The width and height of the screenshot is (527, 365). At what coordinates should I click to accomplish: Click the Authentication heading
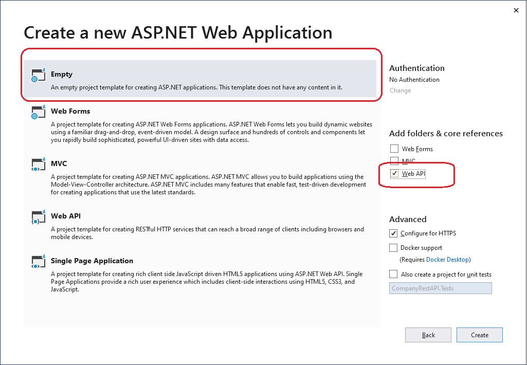point(417,68)
